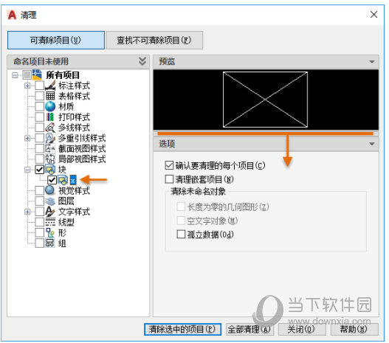Select the 所有项目 root label
This screenshot has width=389, height=343.
click(63, 75)
